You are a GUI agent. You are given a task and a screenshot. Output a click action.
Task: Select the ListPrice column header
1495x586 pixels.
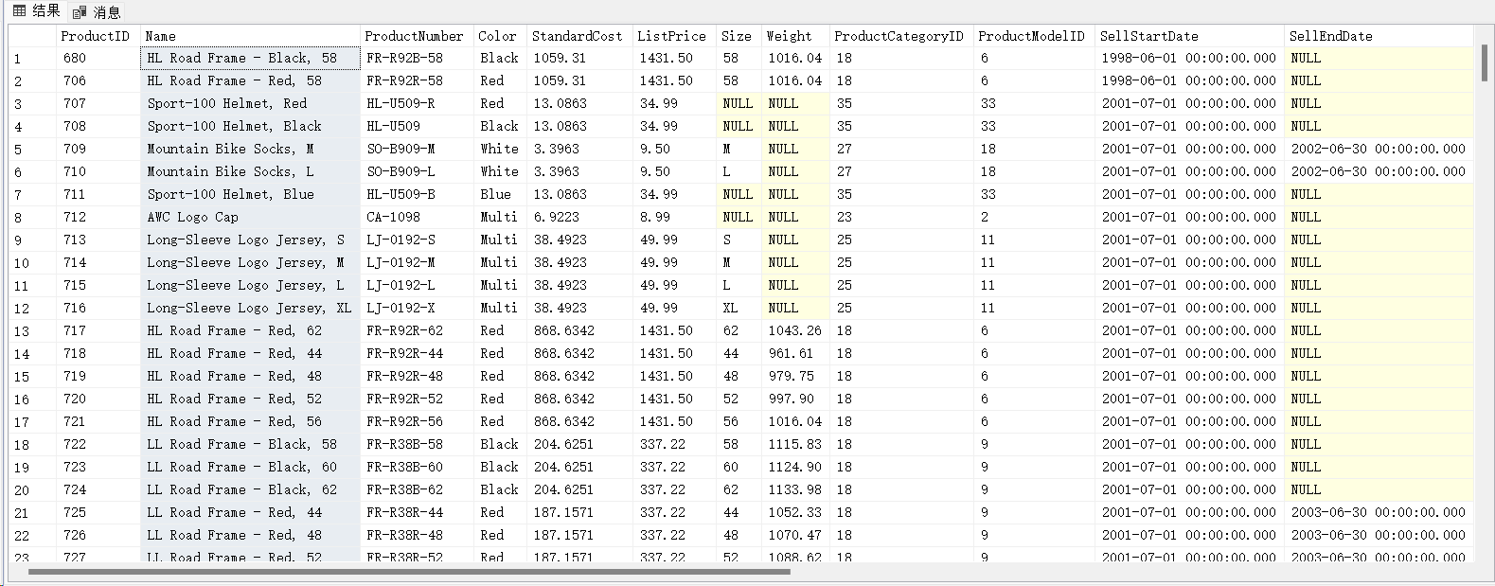674,36
